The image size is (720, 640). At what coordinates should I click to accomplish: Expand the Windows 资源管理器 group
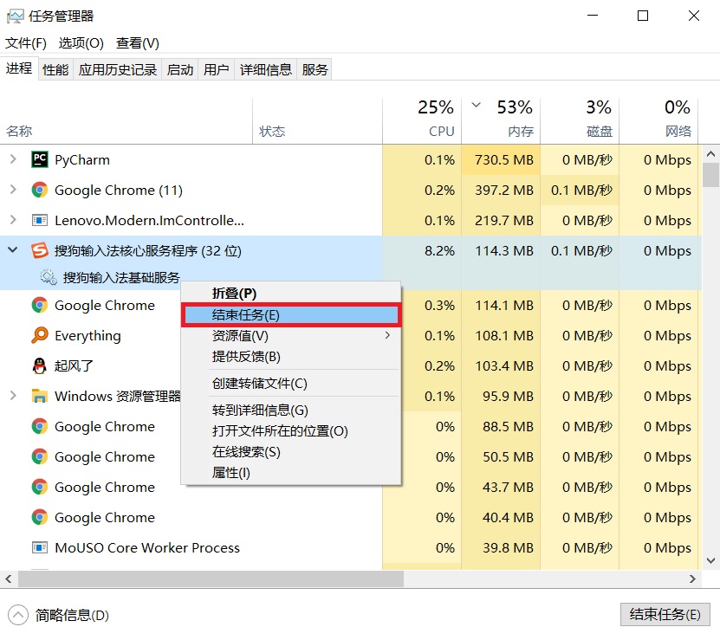(x=13, y=396)
